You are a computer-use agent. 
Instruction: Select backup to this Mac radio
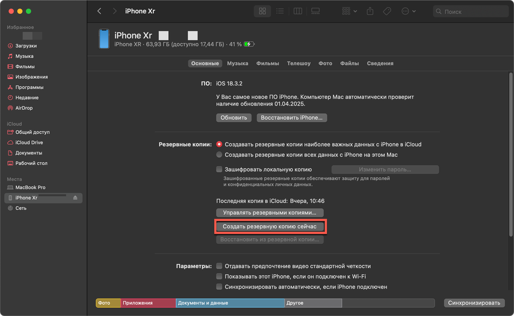tap(219, 154)
